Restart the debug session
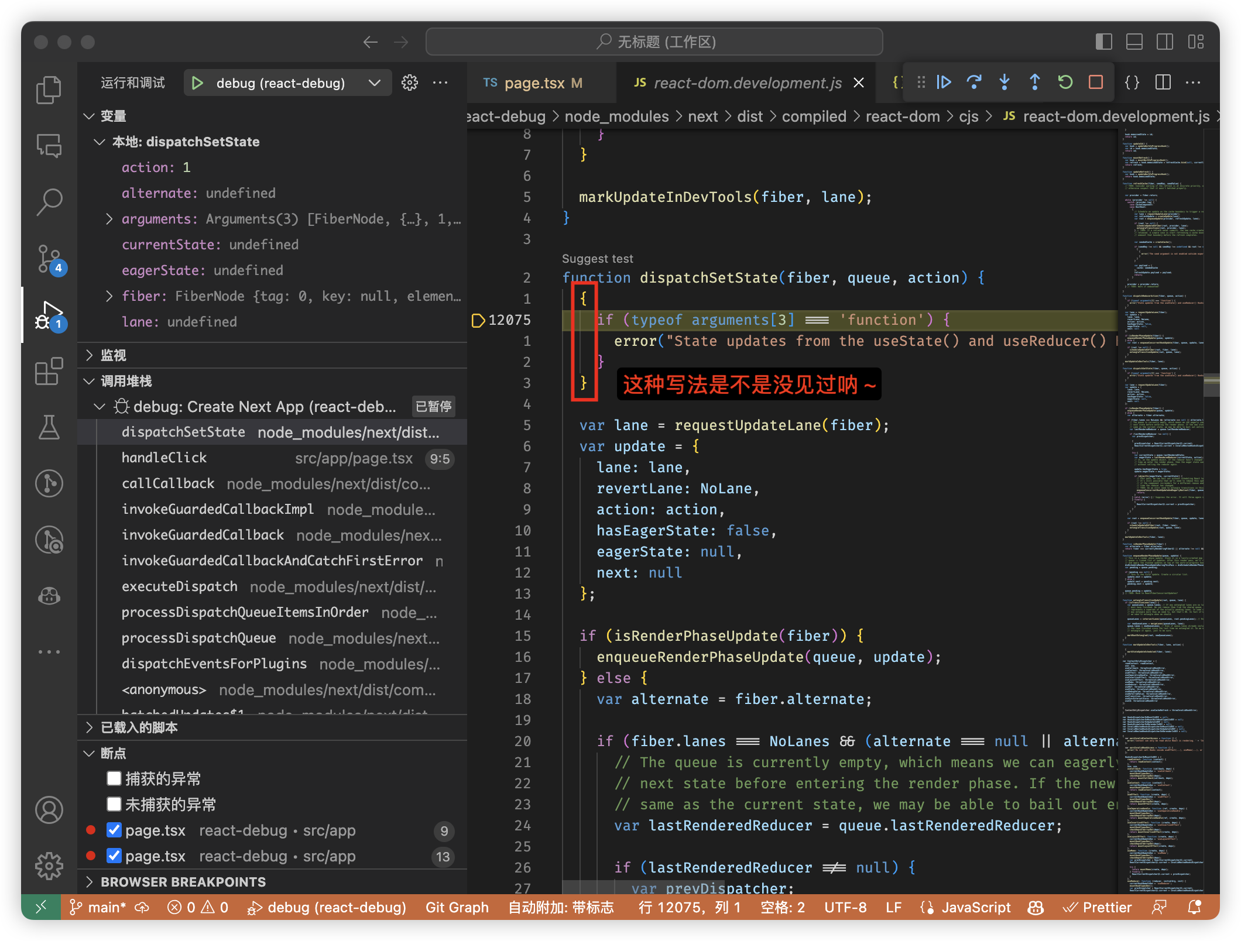The image size is (1241, 941). [1065, 83]
